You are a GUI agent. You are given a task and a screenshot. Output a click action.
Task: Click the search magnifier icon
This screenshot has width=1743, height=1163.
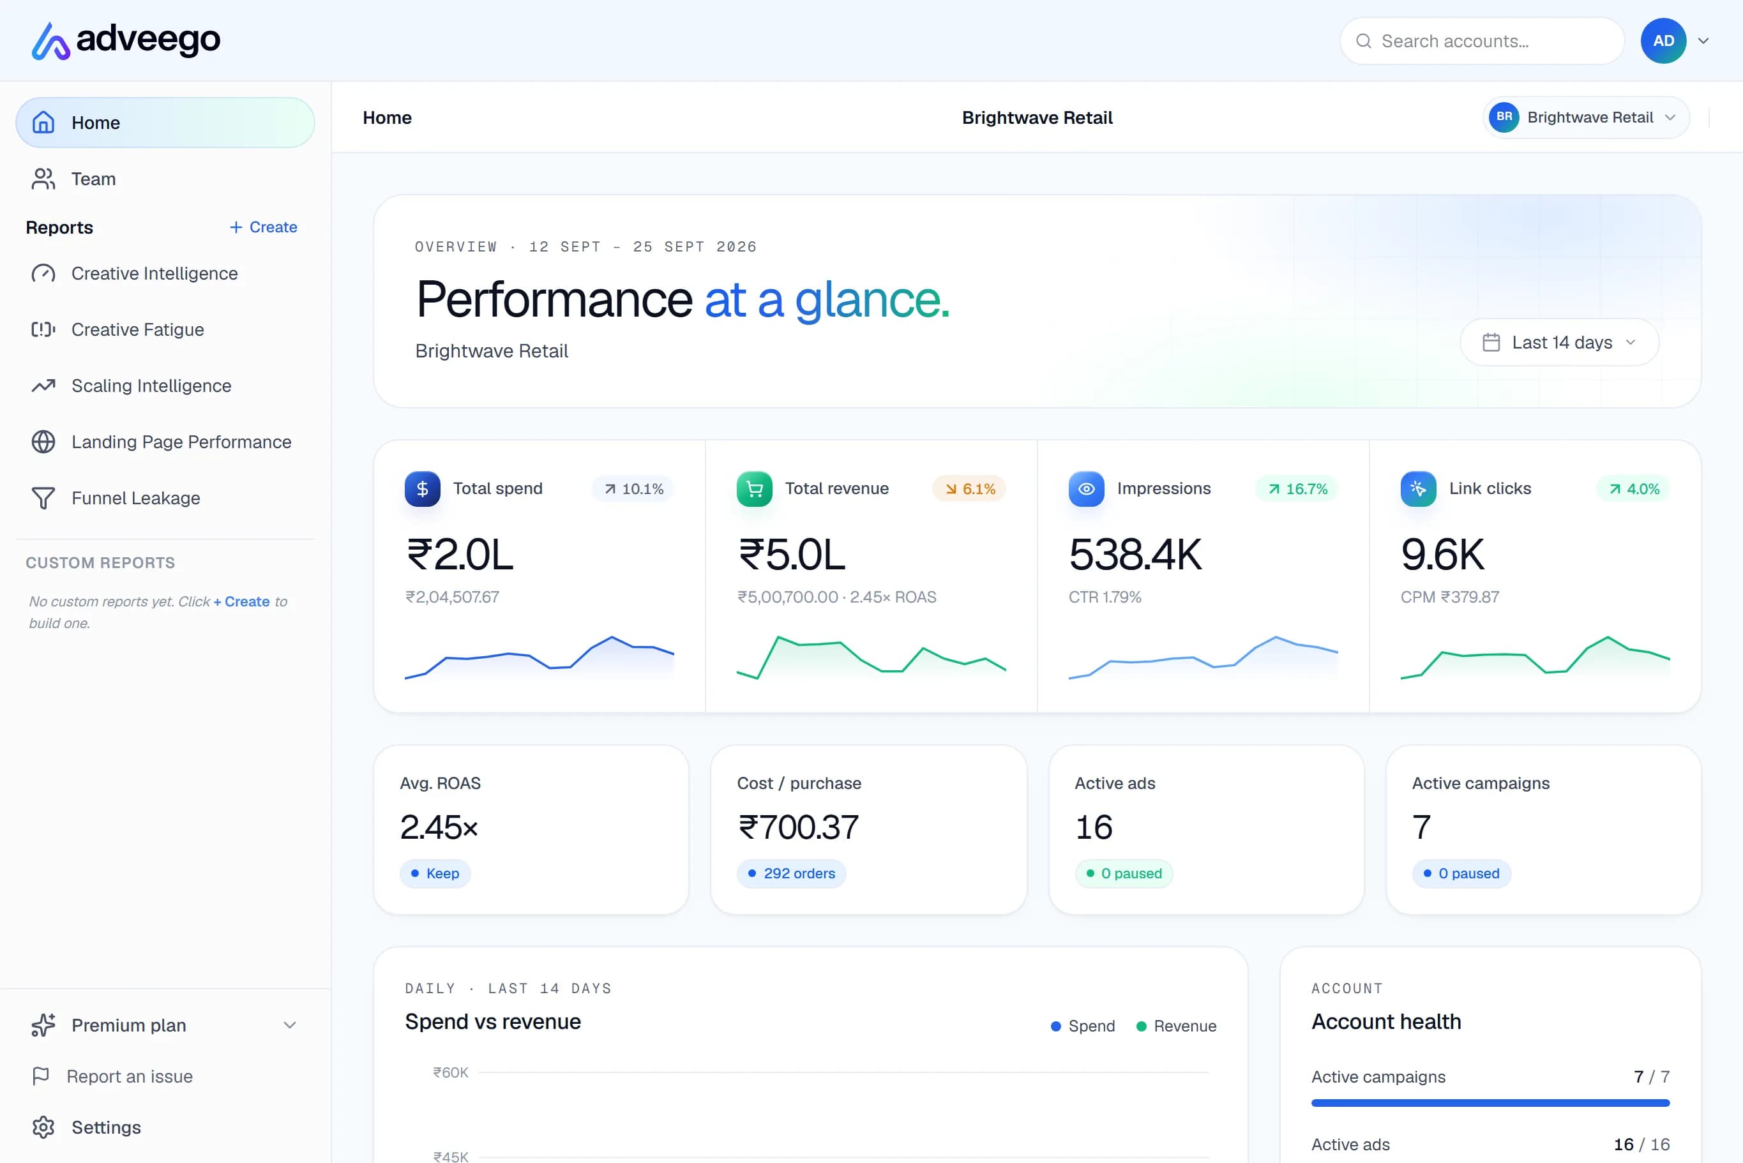pos(1363,41)
